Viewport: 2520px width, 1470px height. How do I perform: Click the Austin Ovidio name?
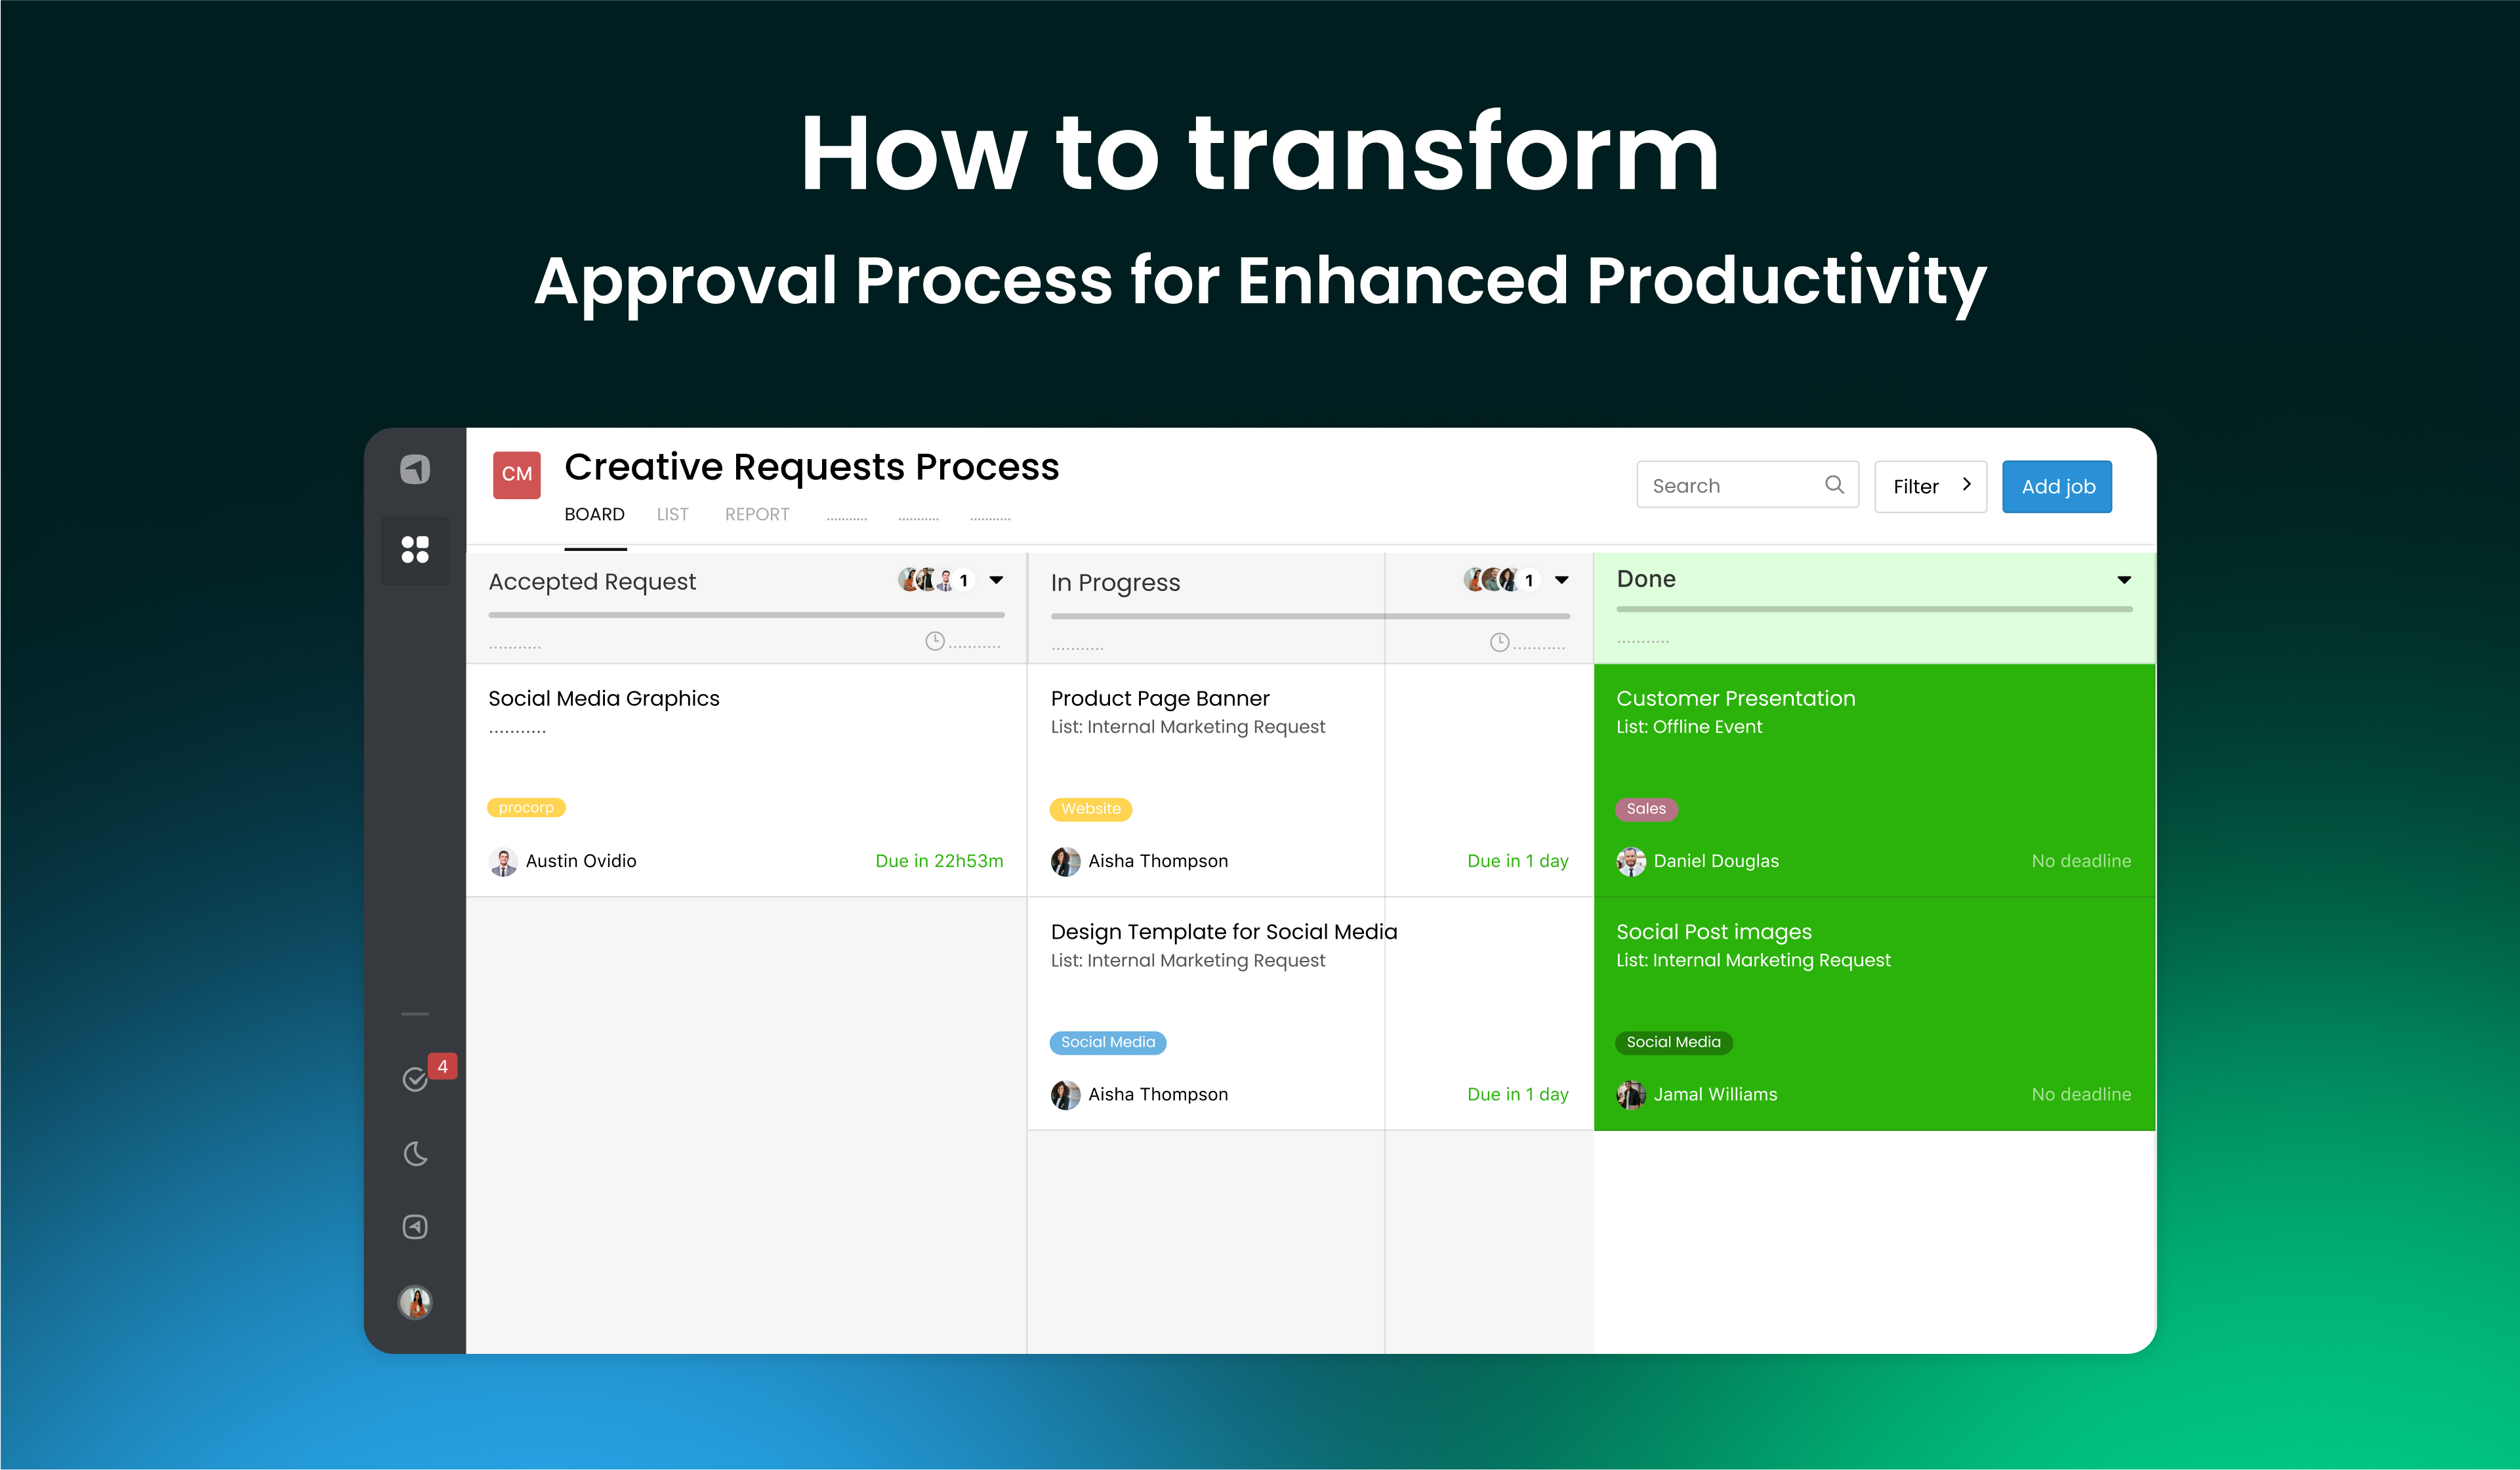581,862
